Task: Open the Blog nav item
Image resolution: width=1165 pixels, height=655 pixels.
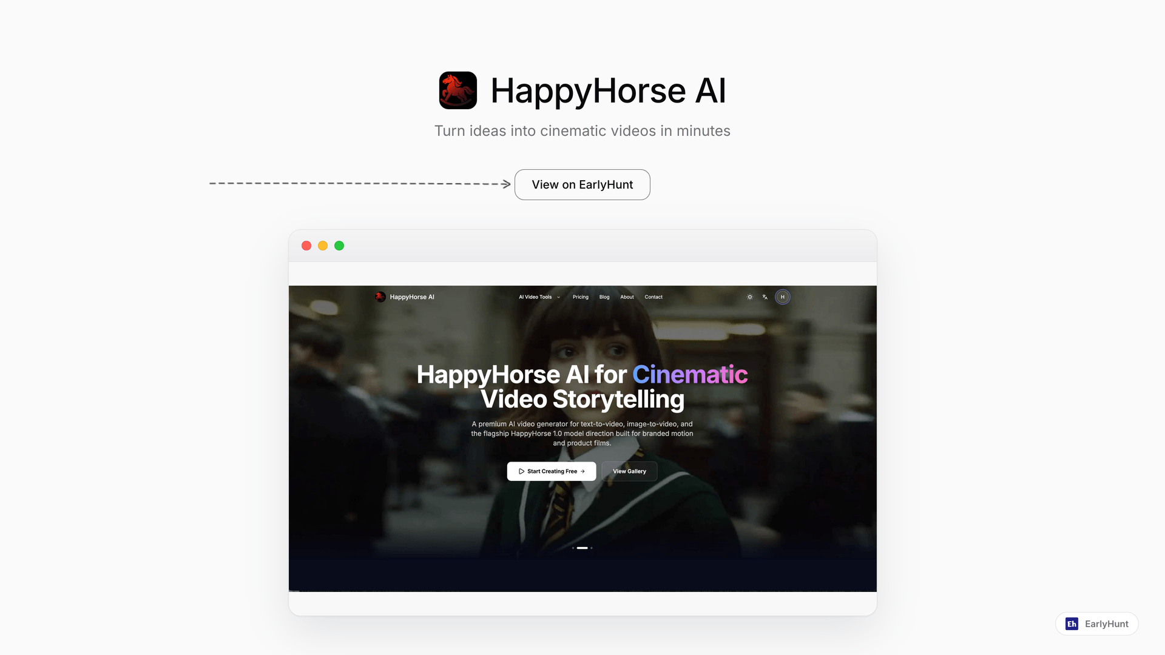Action: coord(604,297)
